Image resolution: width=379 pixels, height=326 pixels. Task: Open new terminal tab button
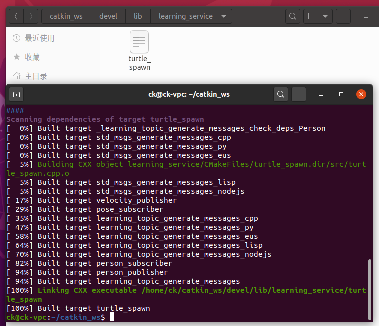tap(16, 94)
